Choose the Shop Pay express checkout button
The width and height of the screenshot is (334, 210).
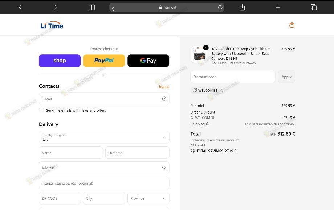click(x=60, y=61)
